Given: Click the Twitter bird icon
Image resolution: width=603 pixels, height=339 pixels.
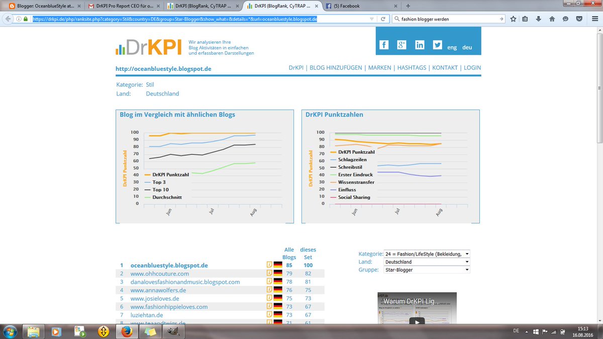Looking at the screenshot, I should pyautogui.click(x=437, y=44).
